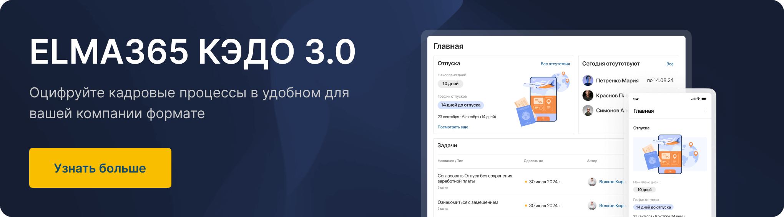
Task: Click Волков avatar in the first task row
Action: click(x=592, y=182)
